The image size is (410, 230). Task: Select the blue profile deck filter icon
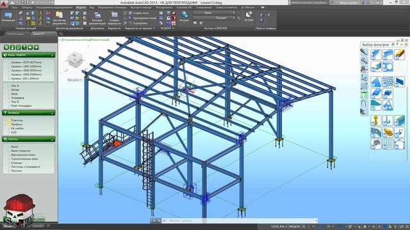point(399,121)
